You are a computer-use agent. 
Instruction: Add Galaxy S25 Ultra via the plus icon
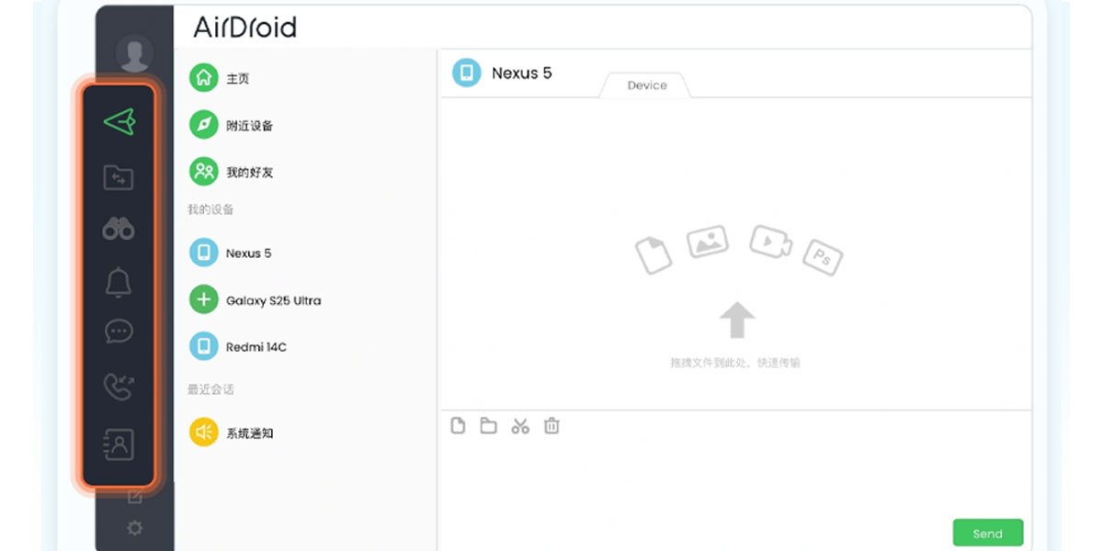point(202,299)
